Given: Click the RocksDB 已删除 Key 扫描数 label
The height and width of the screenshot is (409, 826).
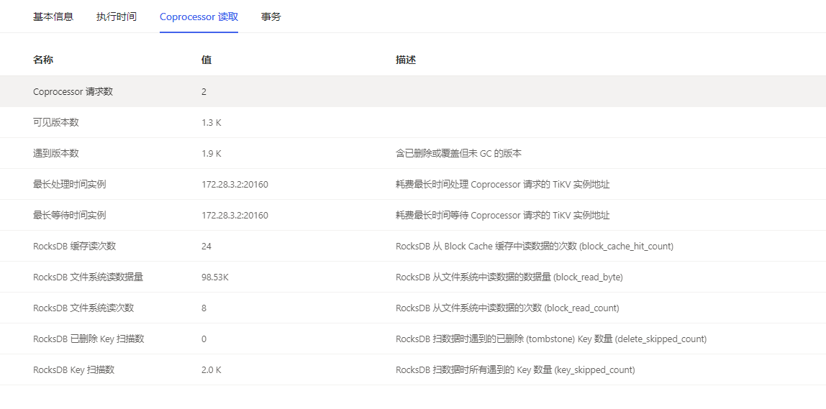Looking at the screenshot, I should coord(88,339).
